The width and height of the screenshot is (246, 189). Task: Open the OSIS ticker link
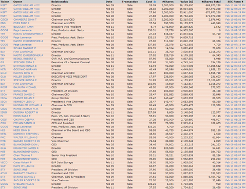coord(4,120)
